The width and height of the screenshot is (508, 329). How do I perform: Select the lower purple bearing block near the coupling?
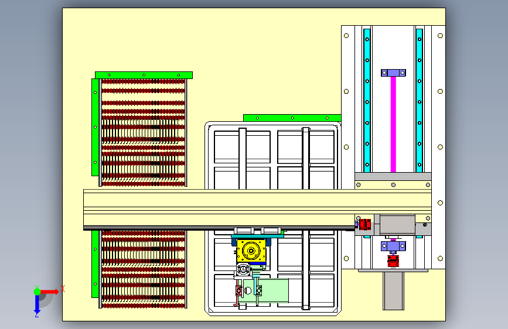[393, 246]
